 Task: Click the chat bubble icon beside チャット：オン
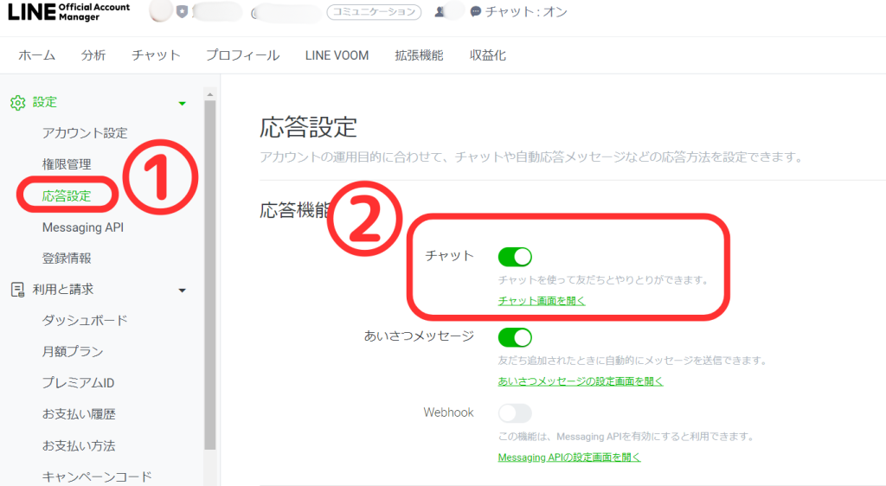pos(476,12)
